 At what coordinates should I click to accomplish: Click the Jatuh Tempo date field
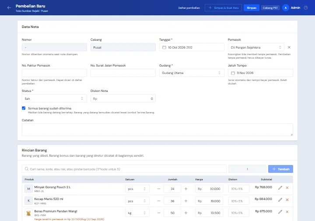point(260,73)
